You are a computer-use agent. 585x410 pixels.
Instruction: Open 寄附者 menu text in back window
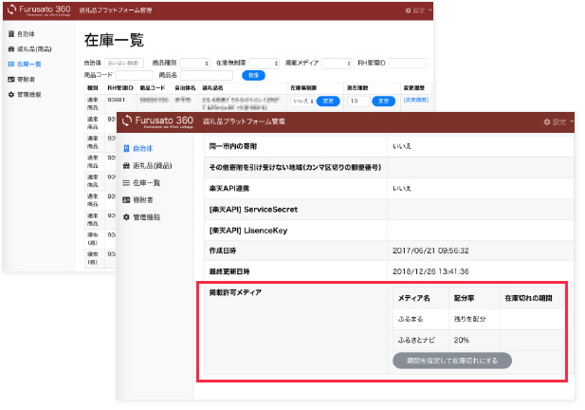point(26,79)
